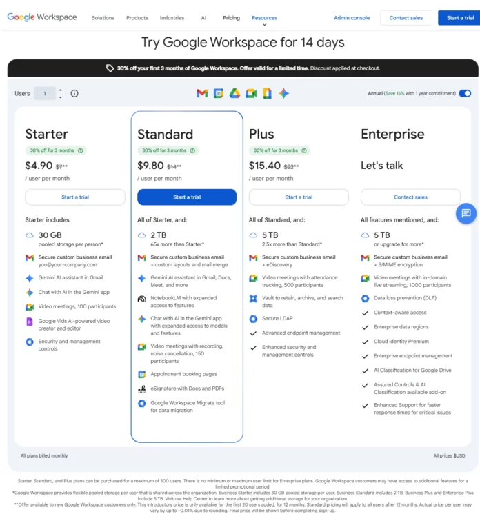
Task: Open the Admin console link
Action: [x=352, y=18]
